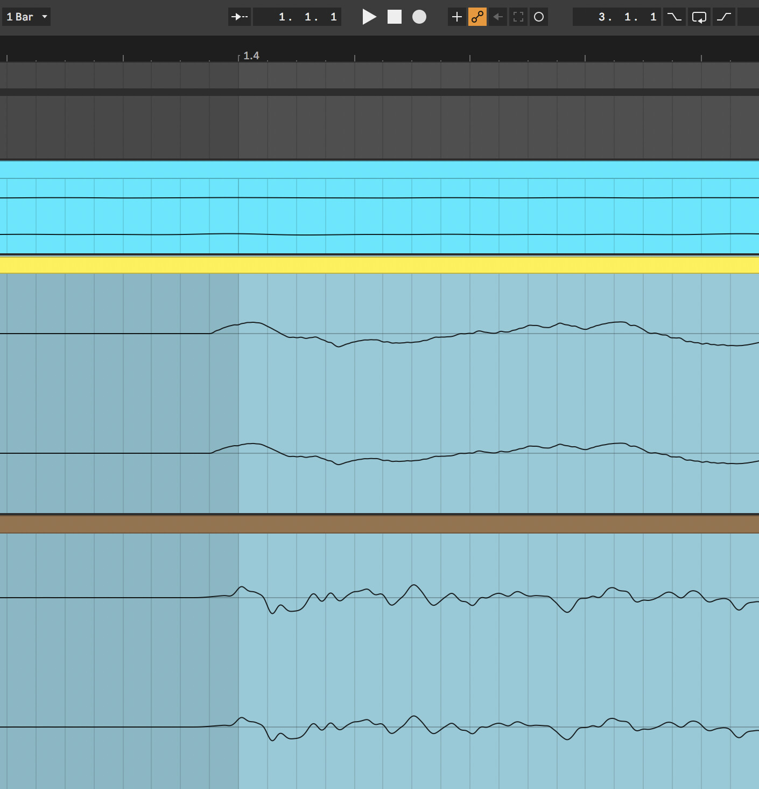Screen dimensions: 759x789
Task: Toggle the Arrangement Loop switch
Action: (x=699, y=17)
